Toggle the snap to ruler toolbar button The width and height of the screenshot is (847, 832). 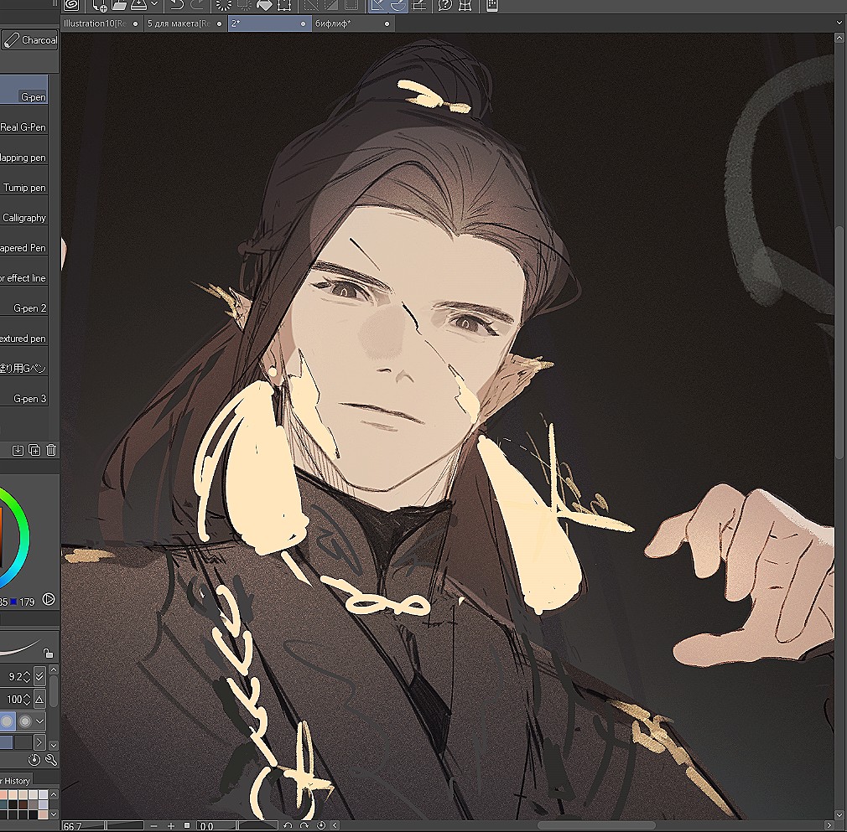378,5
